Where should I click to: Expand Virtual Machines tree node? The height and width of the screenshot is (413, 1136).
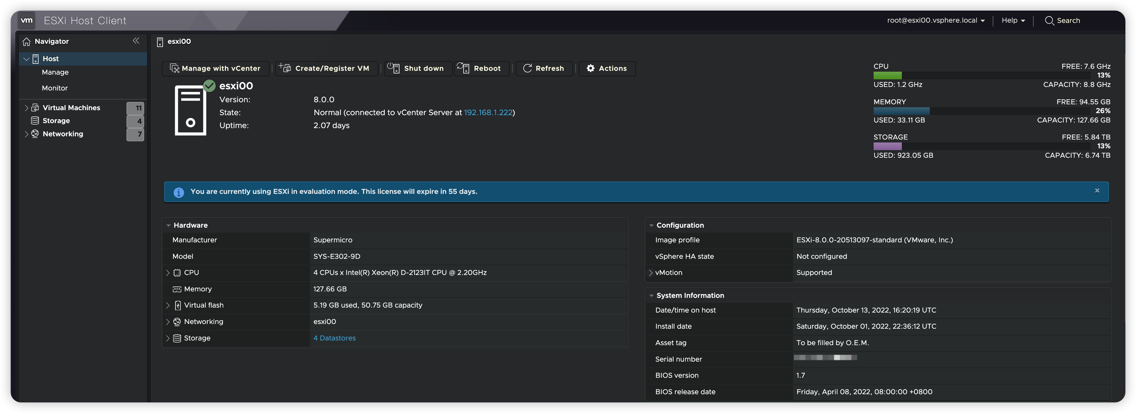26,108
